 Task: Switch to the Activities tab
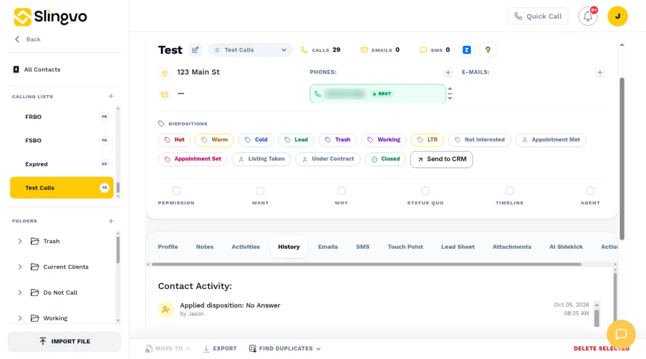pyautogui.click(x=245, y=247)
